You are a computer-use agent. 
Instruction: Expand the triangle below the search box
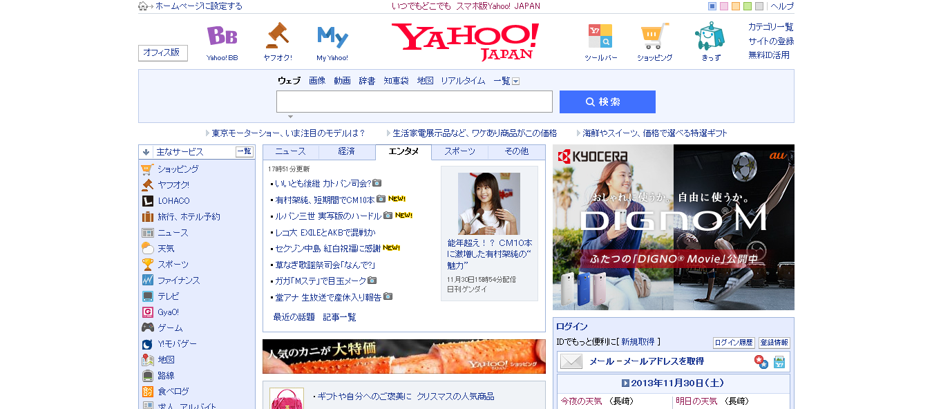[290, 117]
